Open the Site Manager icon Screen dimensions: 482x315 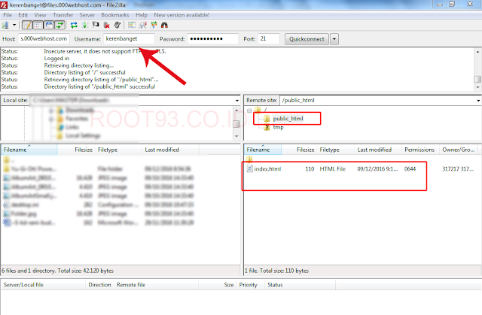[5, 25]
